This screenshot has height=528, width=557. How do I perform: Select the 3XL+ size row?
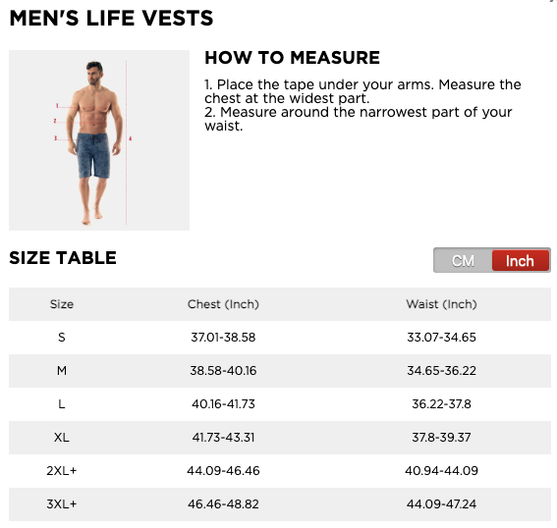pos(280,503)
